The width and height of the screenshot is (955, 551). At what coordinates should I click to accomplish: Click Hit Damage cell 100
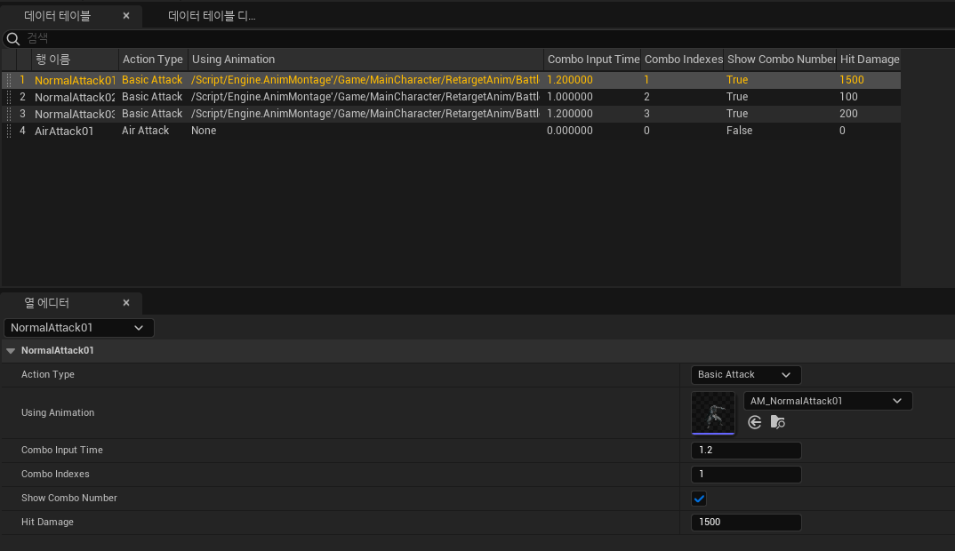[x=848, y=97]
